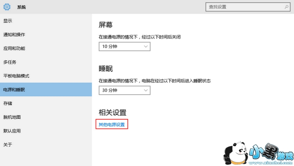294x166 pixels.
Task: Open 默认应用 settings
Action: coord(46,131)
